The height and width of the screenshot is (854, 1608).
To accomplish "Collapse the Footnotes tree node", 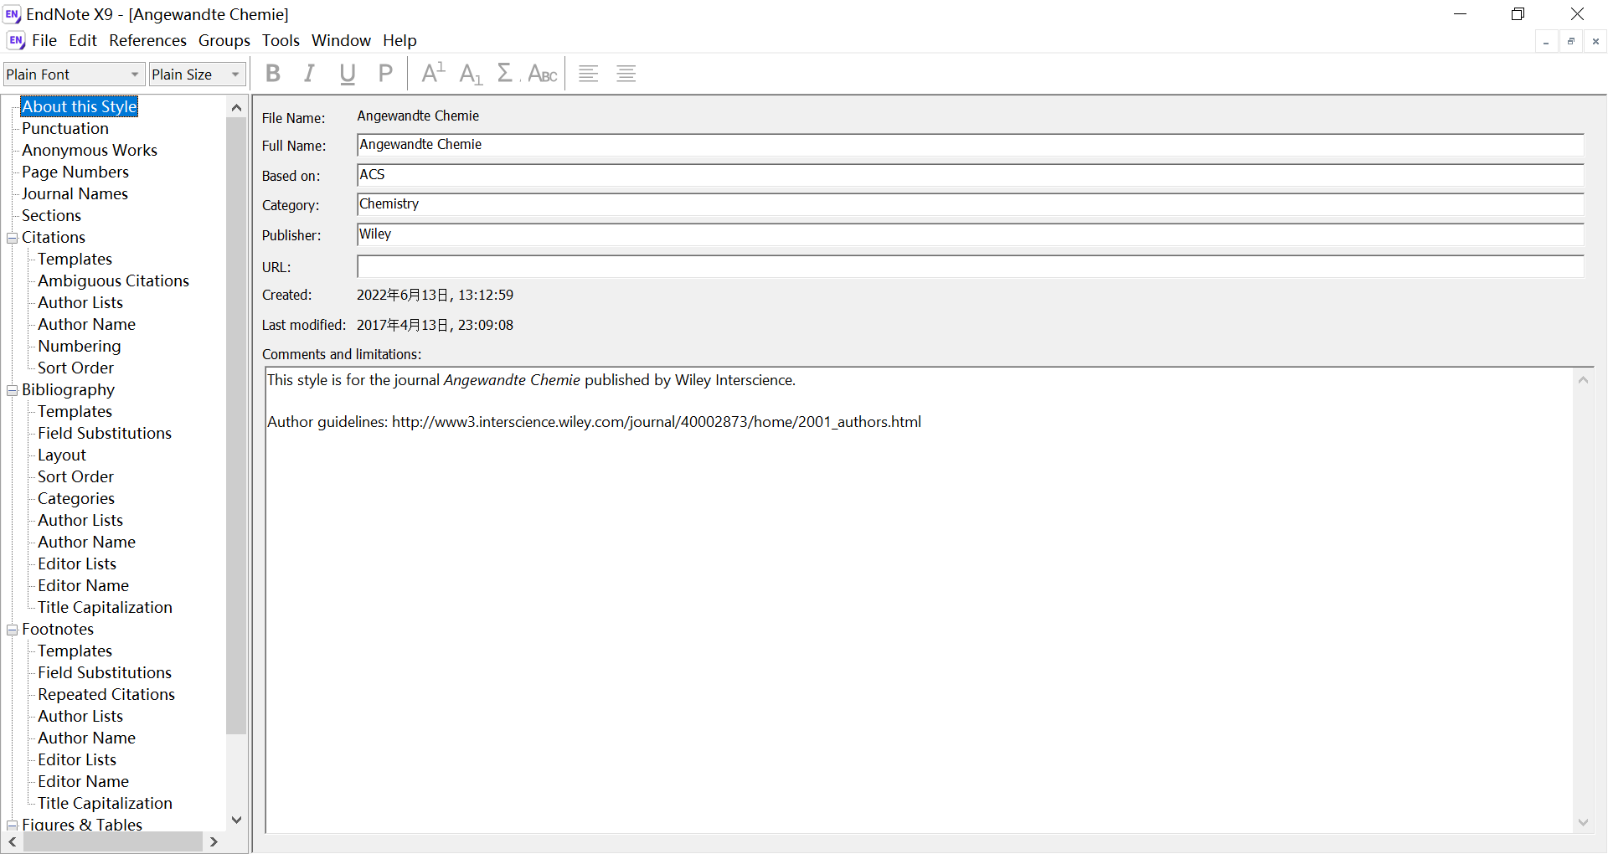I will pyautogui.click(x=13, y=630).
